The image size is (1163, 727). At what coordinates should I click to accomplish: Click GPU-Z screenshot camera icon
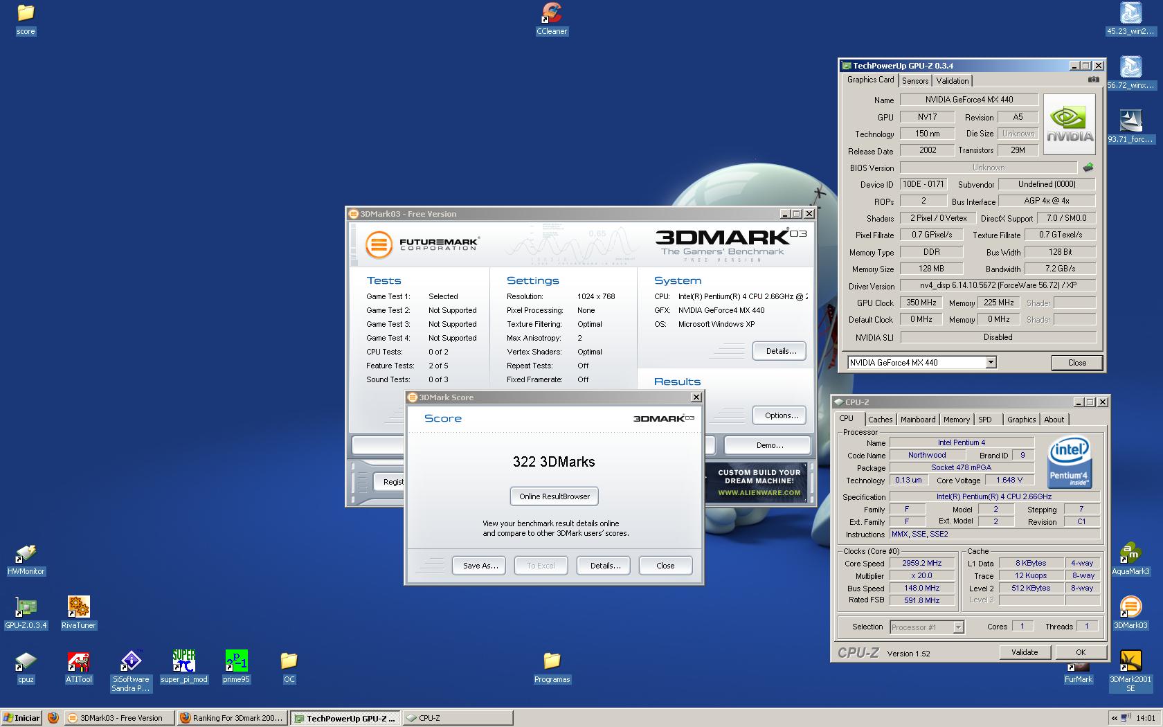click(1093, 80)
